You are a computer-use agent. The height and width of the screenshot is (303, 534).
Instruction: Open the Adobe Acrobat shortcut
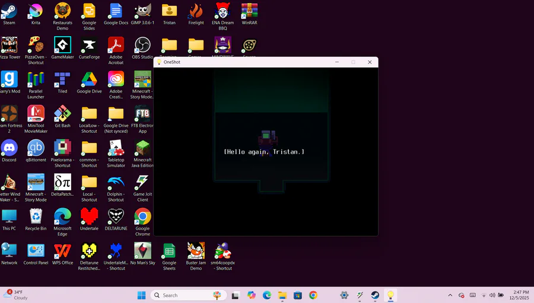(116, 51)
